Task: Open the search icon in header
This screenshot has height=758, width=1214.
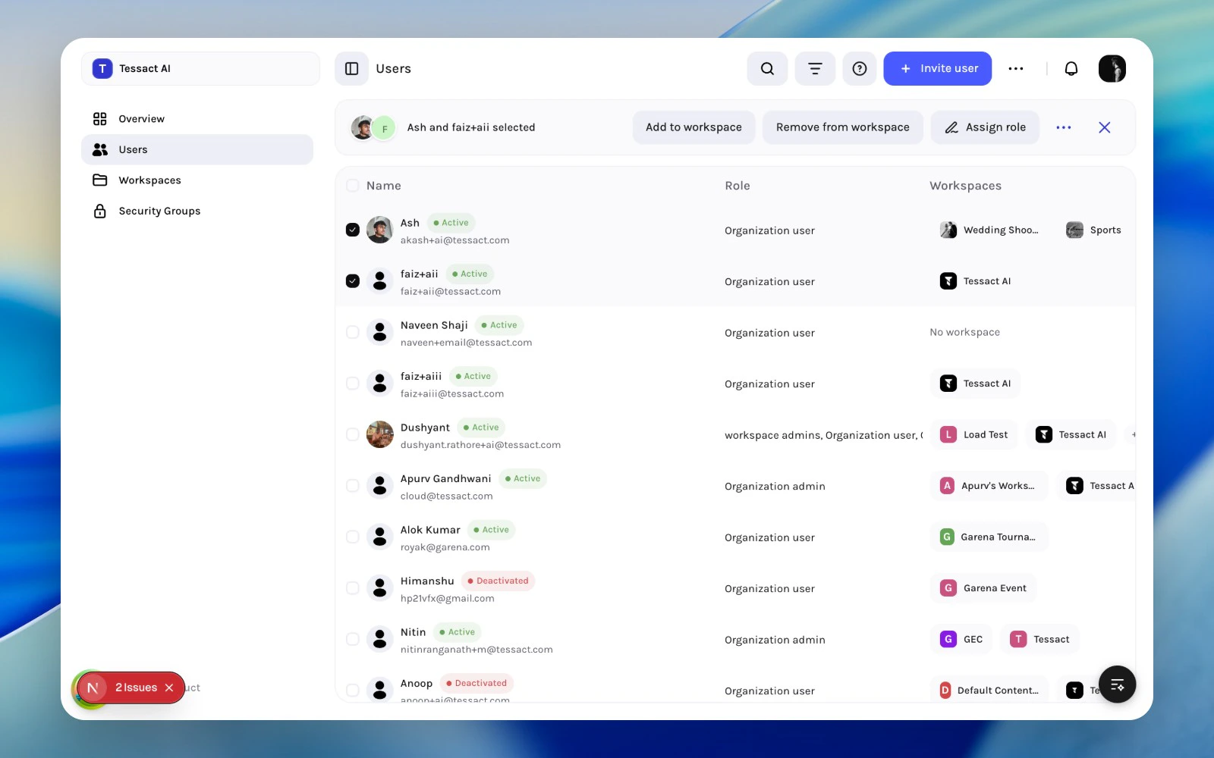Action: pyautogui.click(x=767, y=69)
